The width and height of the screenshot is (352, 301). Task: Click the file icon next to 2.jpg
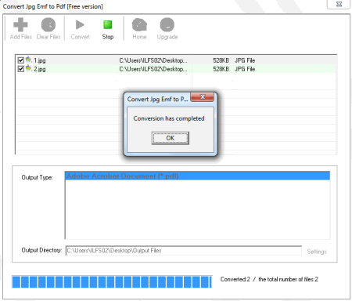pos(28,68)
